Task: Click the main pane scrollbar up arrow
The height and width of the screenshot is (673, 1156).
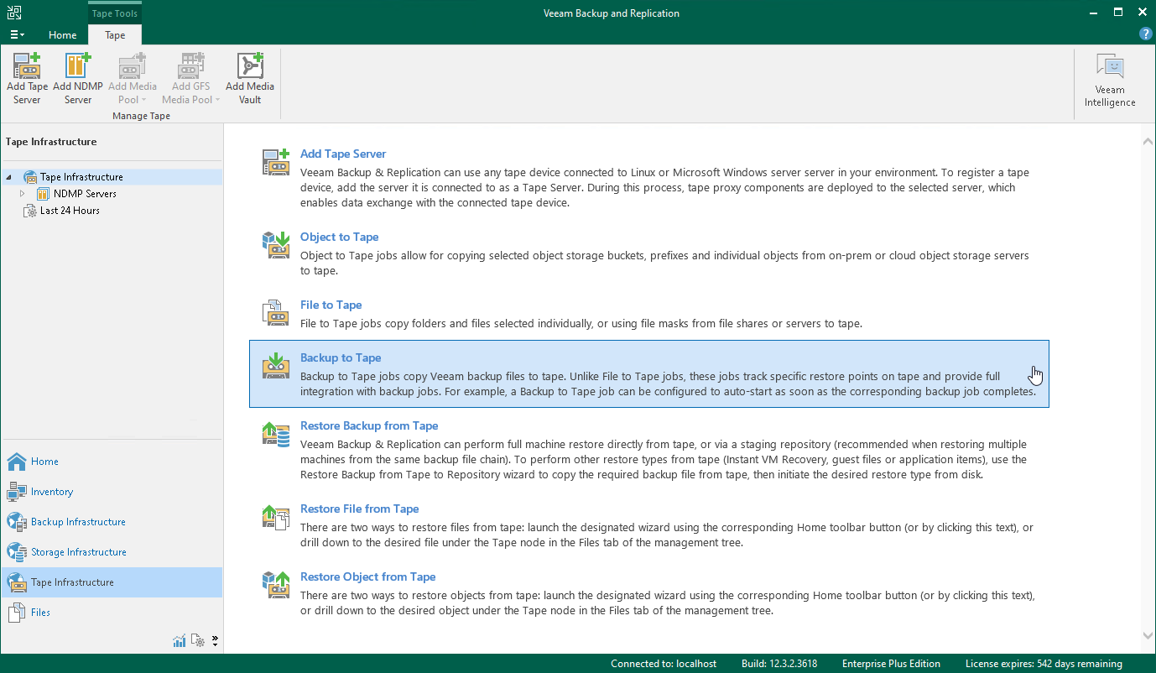Action: pos(1148,142)
